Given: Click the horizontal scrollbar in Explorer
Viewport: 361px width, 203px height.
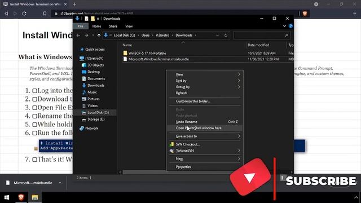Looking at the screenshot, I should coord(177,172).
